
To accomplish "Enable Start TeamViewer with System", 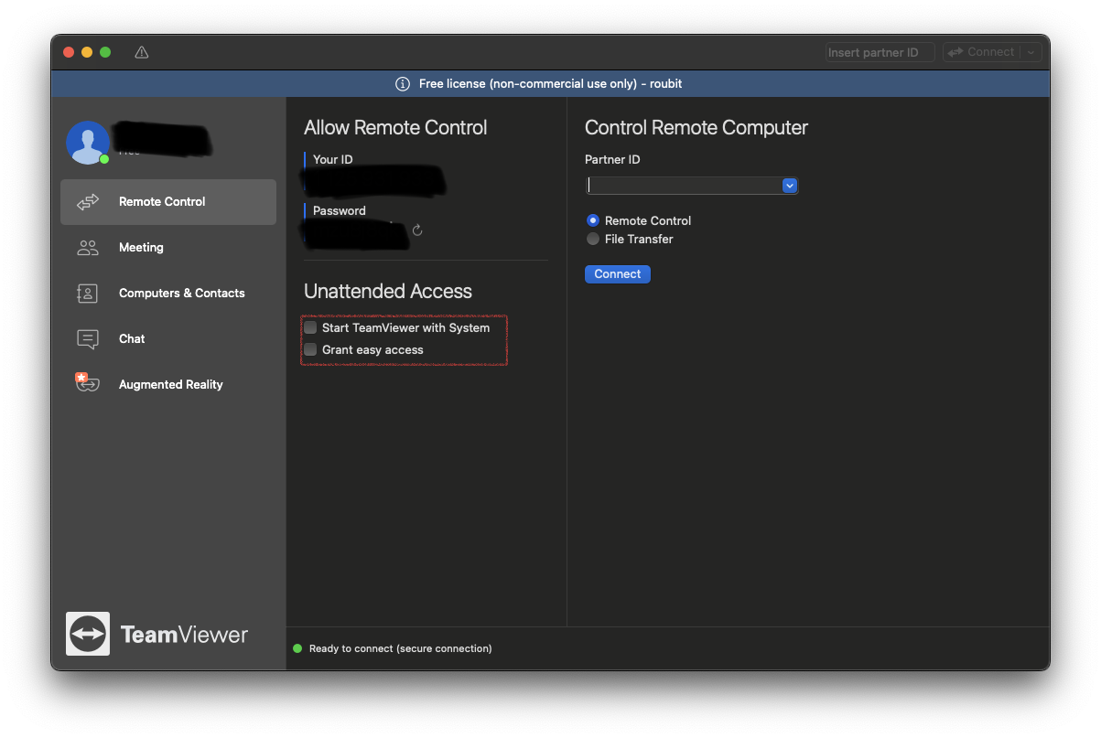I will [310, 327].
